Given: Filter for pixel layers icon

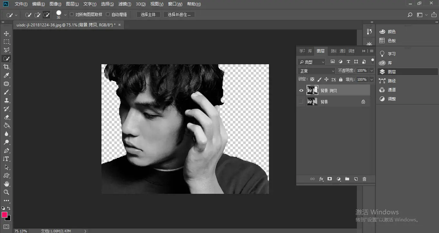Looking at the screenshot, I should pos(333,62).
